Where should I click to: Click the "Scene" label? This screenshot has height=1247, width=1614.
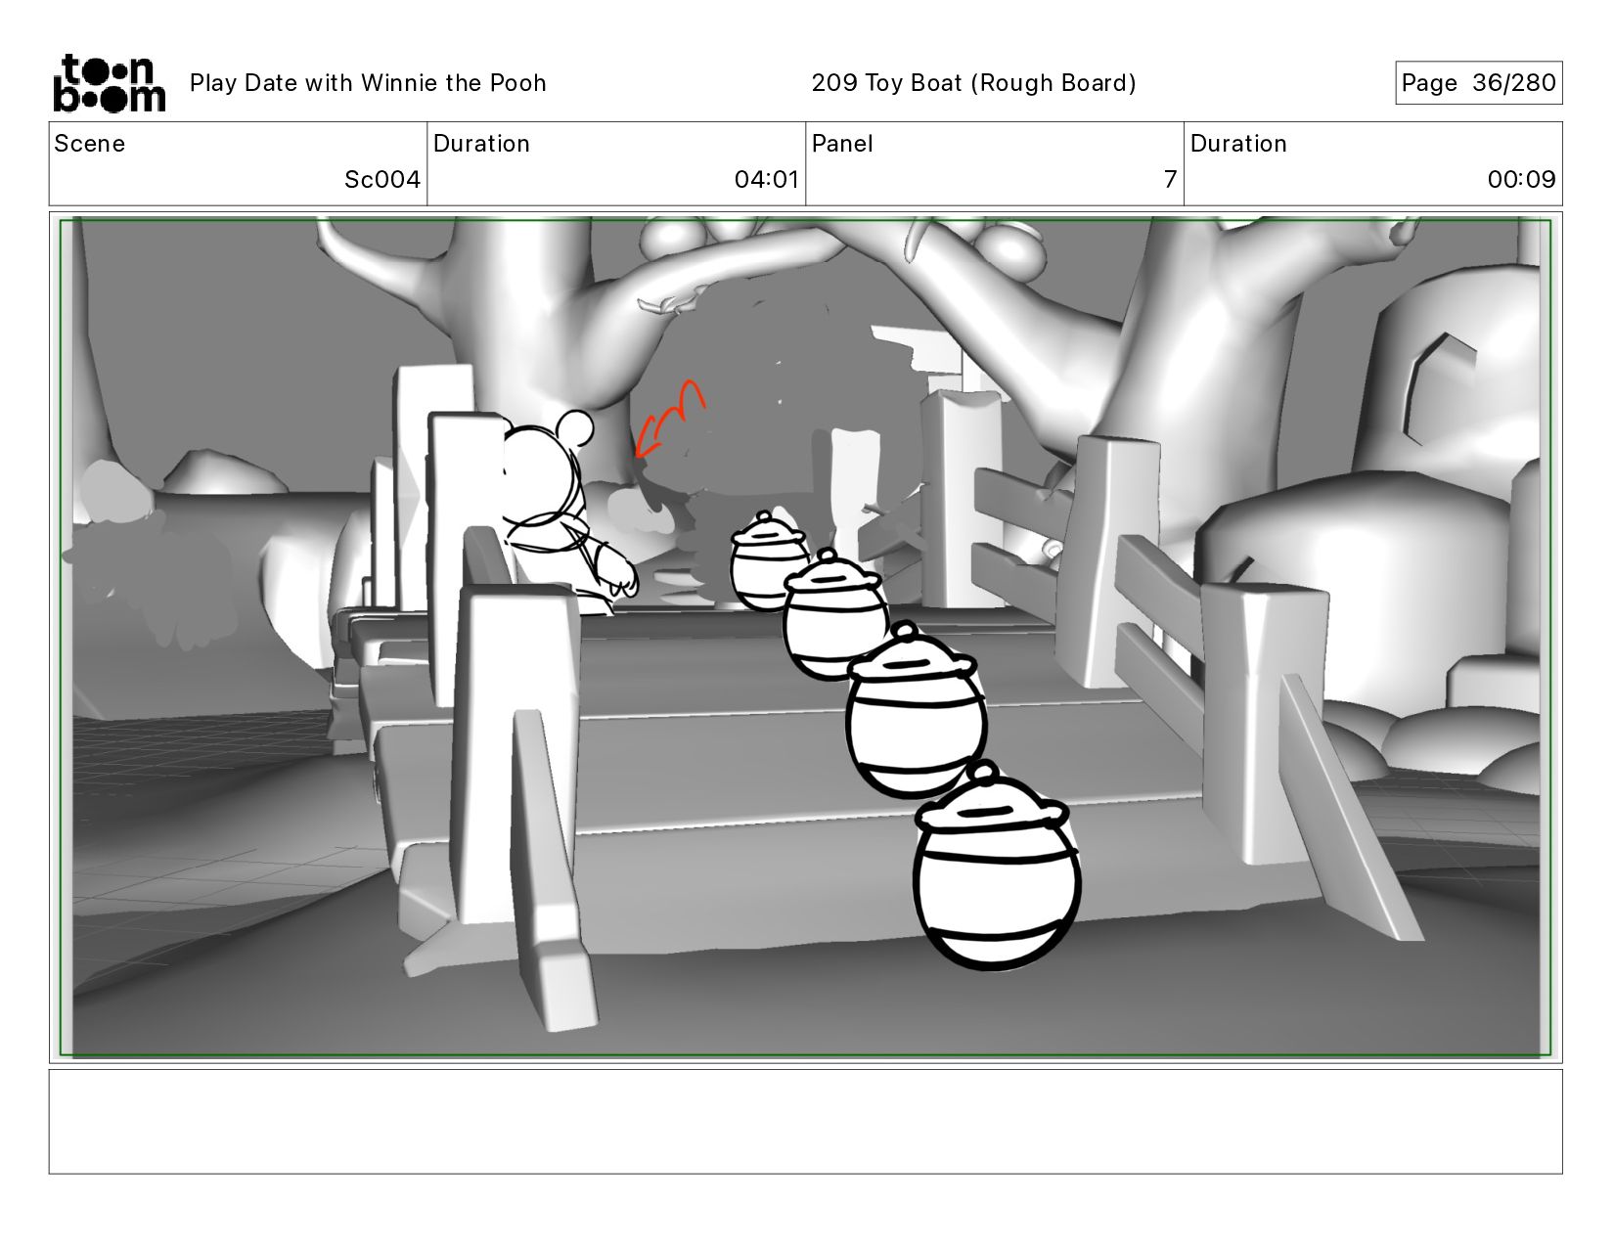click(x=90, y=144)
